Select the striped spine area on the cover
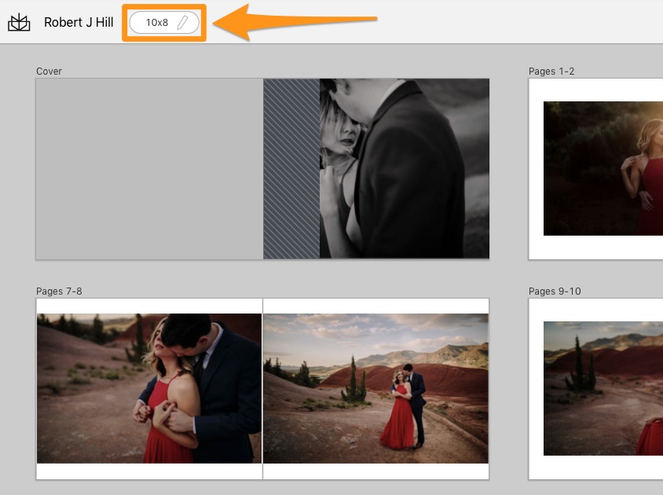Screen dimensions: 663x495 291,169
